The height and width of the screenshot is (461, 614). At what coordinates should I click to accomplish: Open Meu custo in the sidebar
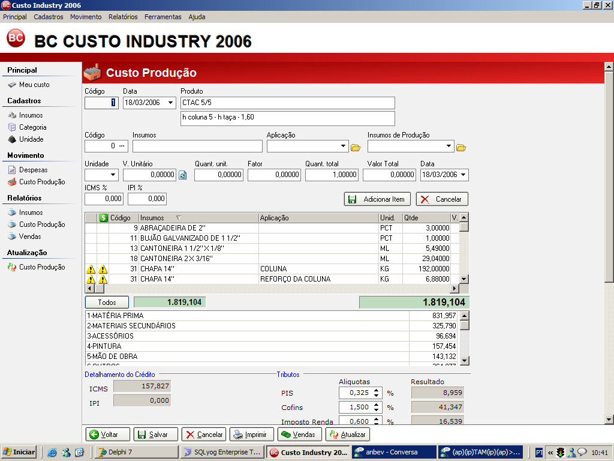tap(34, 85)
